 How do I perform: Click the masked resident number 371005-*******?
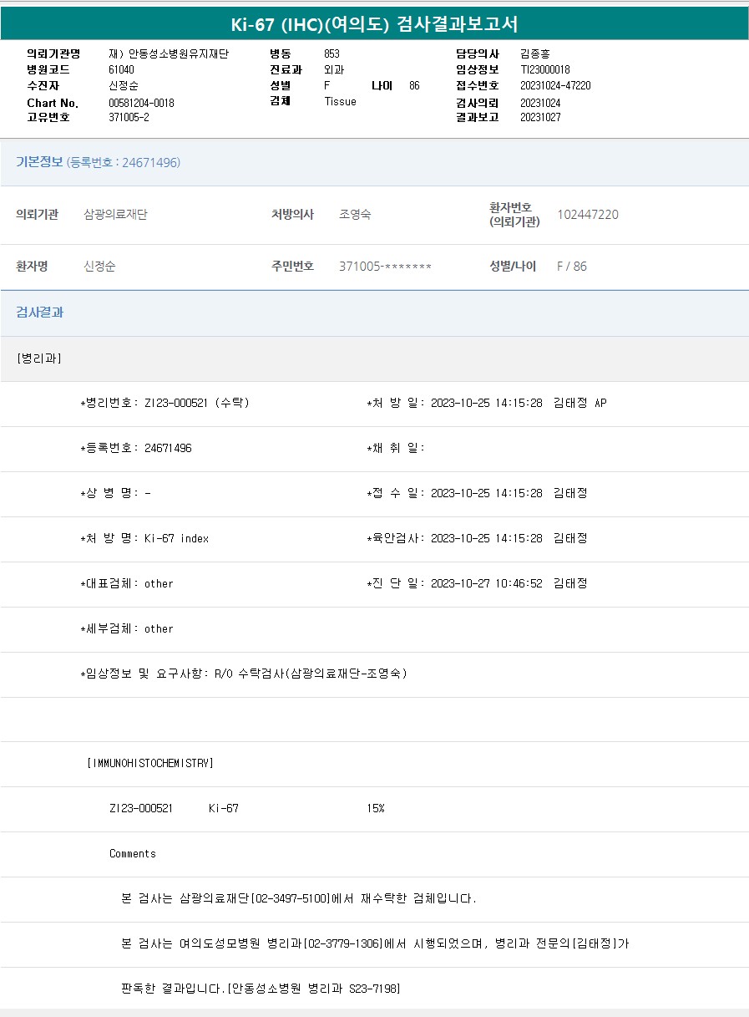click(x=385, y=267)
